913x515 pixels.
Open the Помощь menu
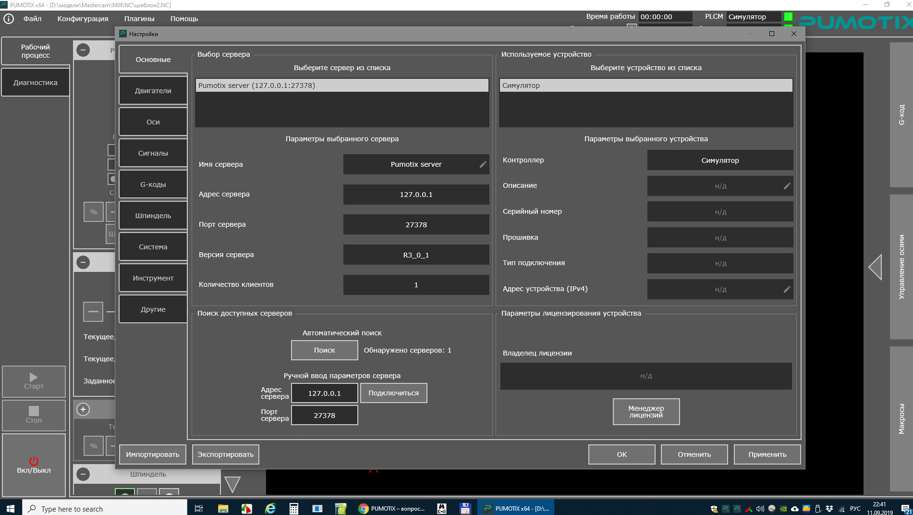184,19
